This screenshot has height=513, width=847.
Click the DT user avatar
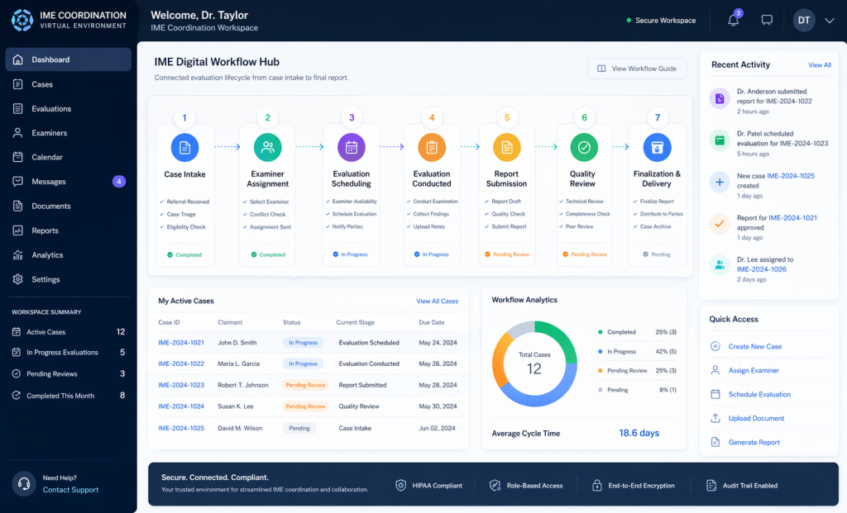click(x=804, y=21)
